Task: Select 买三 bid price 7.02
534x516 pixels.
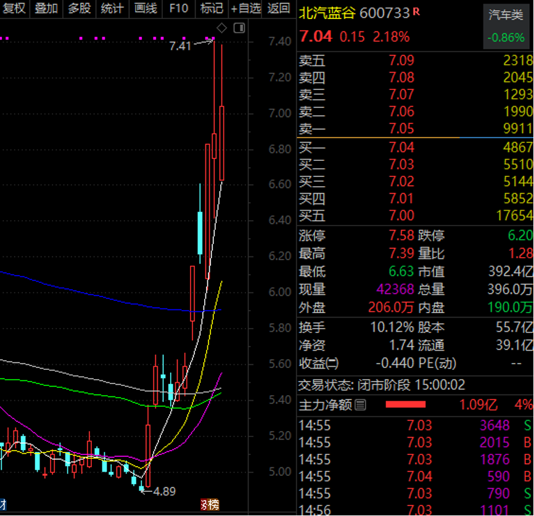Action: coord(402,181)
